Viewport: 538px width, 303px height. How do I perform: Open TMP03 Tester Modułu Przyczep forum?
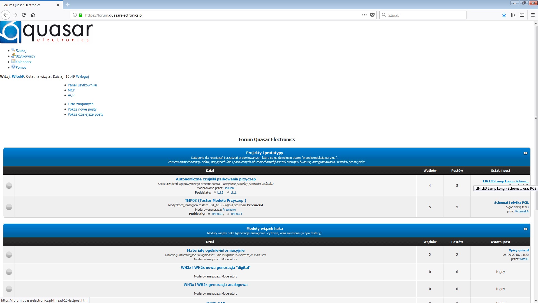pos(215,200)
